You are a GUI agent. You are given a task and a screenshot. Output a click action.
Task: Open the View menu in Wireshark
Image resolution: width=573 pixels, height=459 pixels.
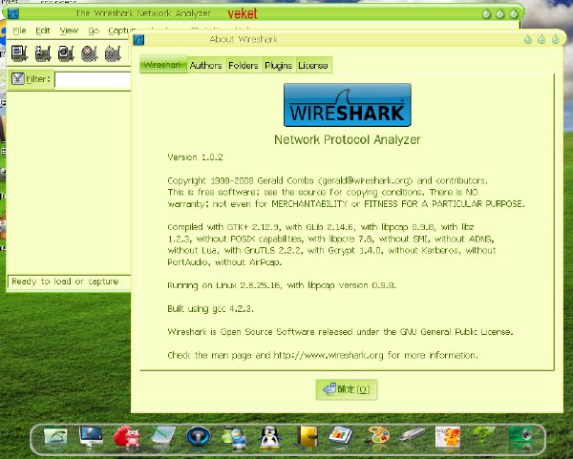pos(69,31)
